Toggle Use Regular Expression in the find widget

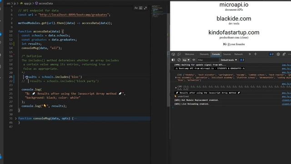(145, 8)
